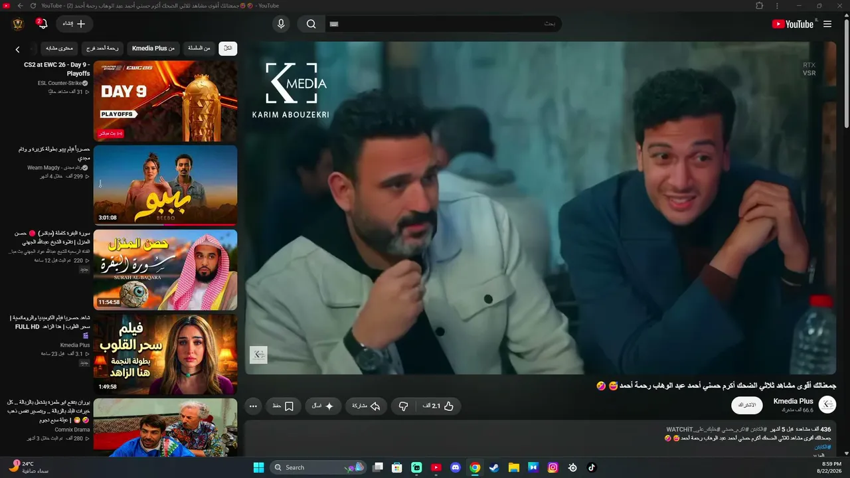Screen dimensions: 850x478
Task: Share the video (مشاركة)
Action: click(366, 406)
